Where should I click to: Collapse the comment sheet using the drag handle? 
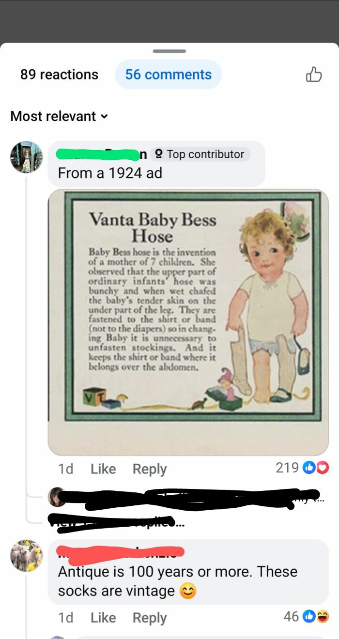(169, 50)
